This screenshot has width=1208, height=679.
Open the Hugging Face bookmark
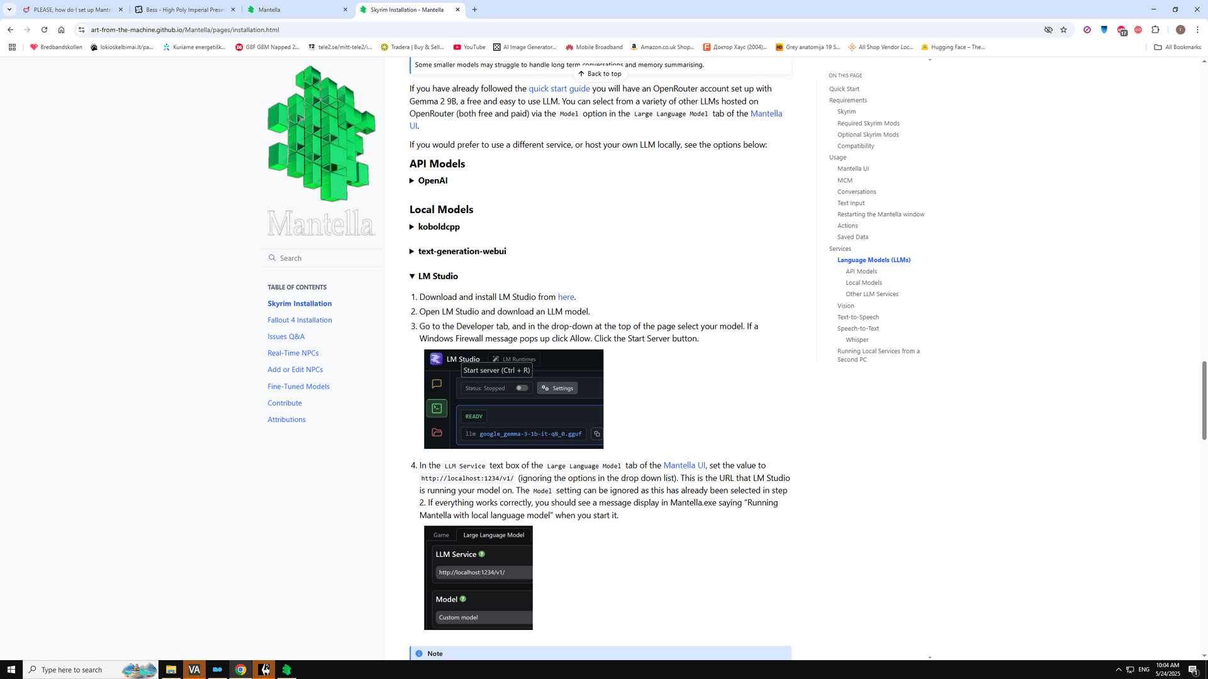pyautogui.click(x=953, y=47)
